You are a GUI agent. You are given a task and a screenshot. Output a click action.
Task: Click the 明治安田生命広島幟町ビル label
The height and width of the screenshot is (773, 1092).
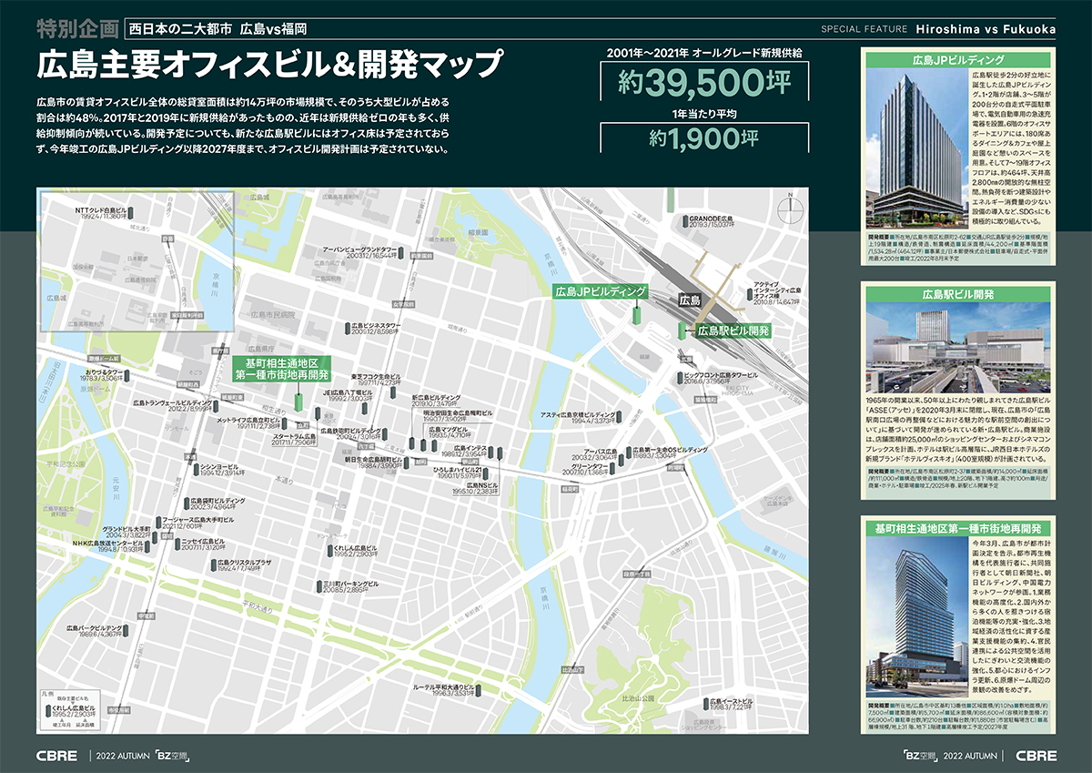(459, 412)
